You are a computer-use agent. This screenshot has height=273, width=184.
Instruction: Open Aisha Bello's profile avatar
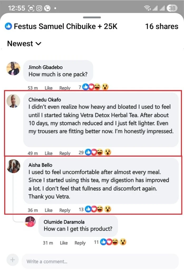pos(13,166)
